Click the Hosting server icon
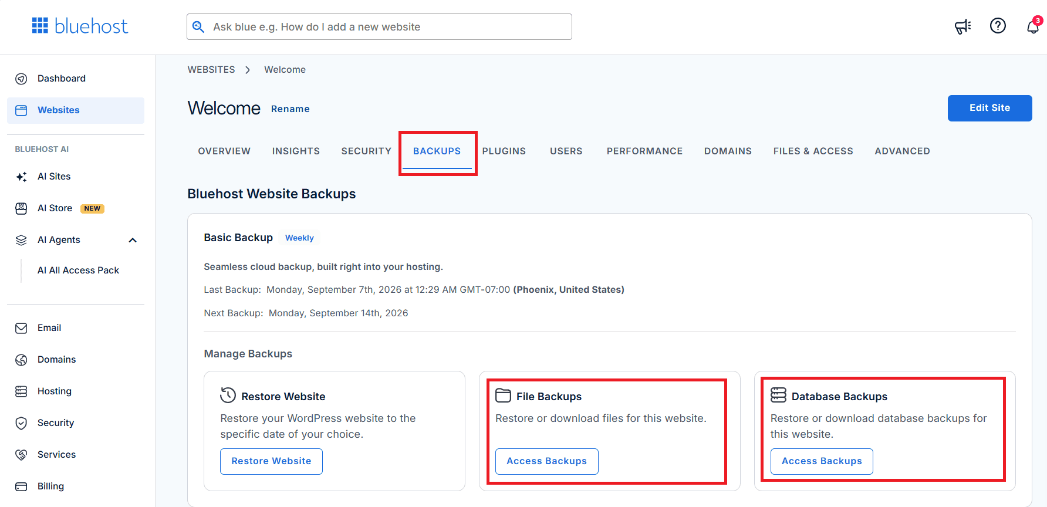The image size is (1047, 507). [x=21, y=391]
